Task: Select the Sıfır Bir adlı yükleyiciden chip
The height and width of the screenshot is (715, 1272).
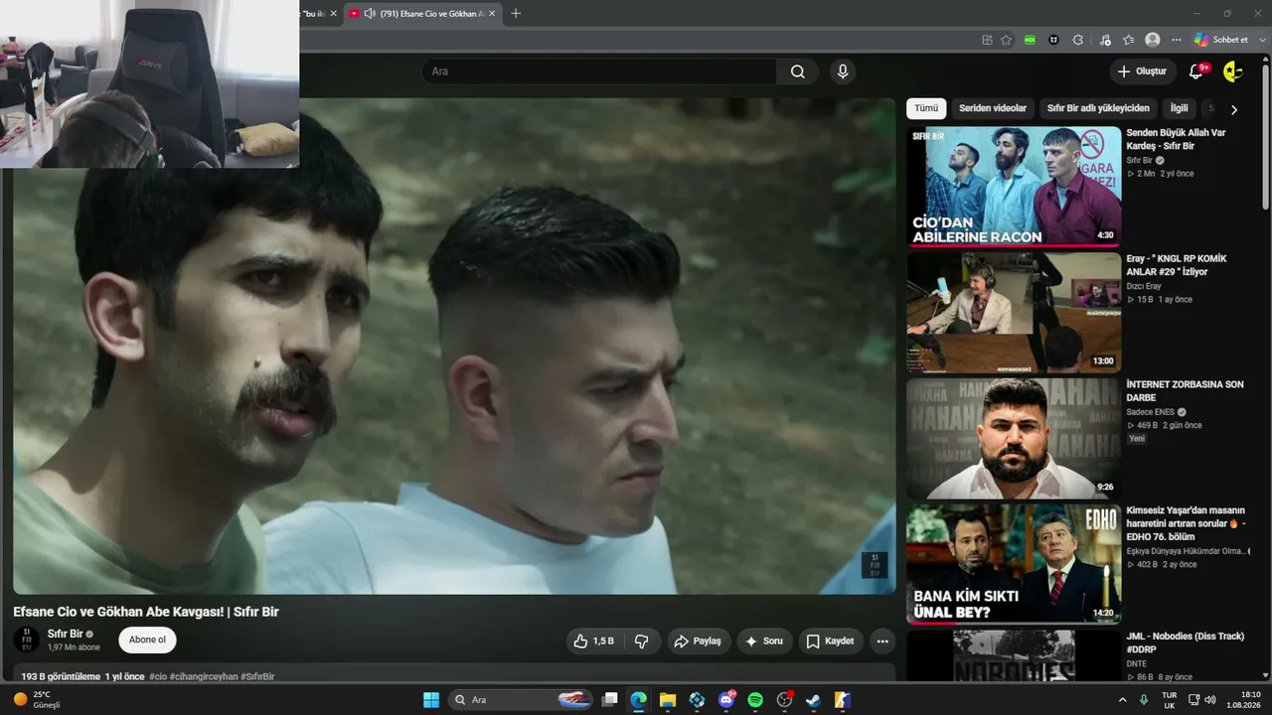Action: tap(1098, 108)
